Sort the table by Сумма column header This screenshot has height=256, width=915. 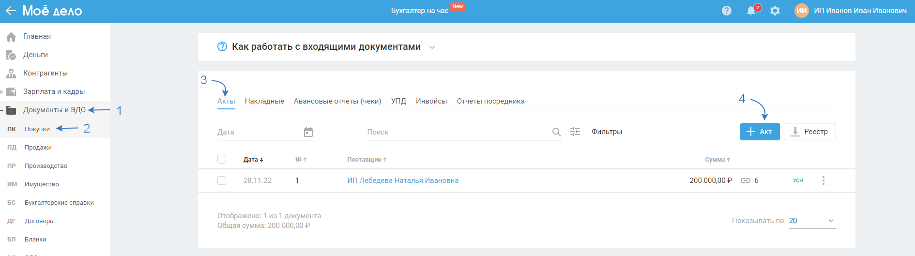(x=717, y=160)
